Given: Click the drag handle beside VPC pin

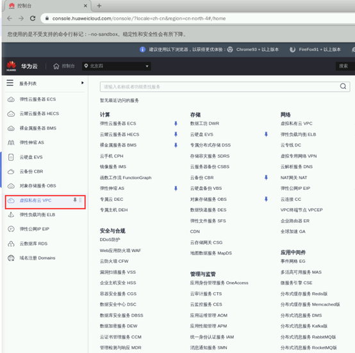Looking at the screenshot, I should coord(80,200).
